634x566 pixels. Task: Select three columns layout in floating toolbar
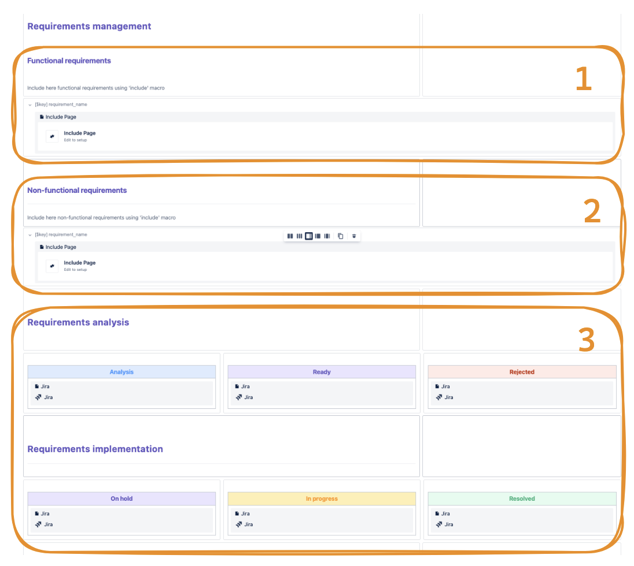(x=299, y=236)
